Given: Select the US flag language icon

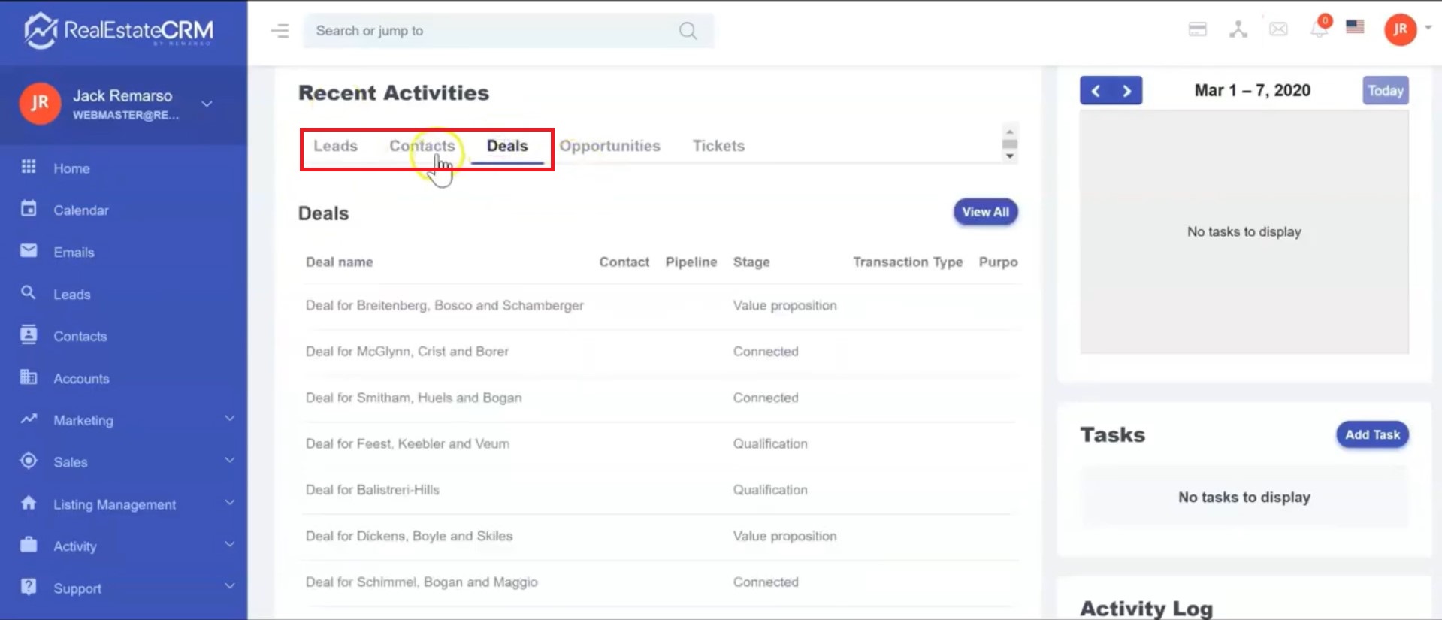Looking at the screenshot, I should click(1355, 27).
